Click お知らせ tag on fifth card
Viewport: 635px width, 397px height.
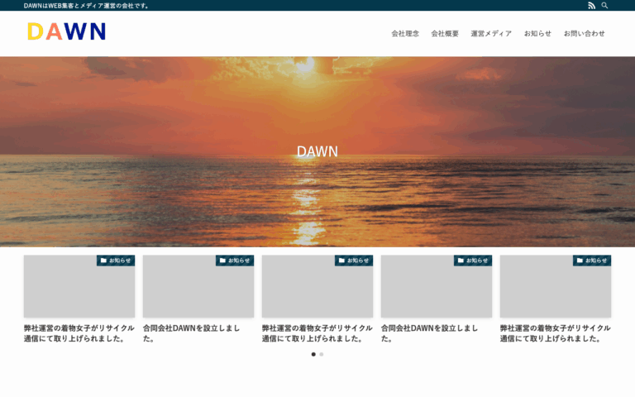point(592,261)
